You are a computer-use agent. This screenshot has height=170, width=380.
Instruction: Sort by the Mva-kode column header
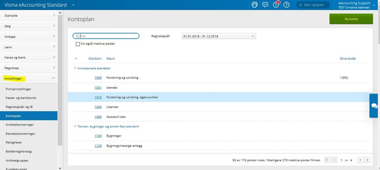point(348,59)
